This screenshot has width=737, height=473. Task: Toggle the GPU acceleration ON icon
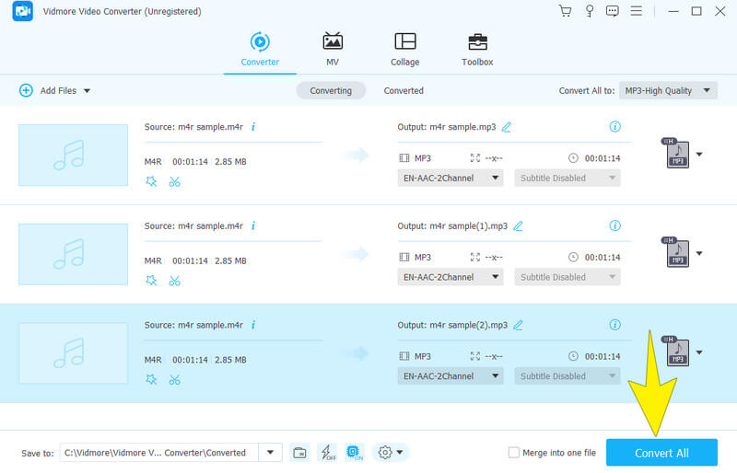point(355,452)
